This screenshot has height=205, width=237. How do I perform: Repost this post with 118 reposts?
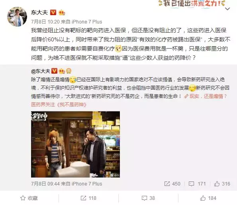pyautogui.click(x=88, y=198)
